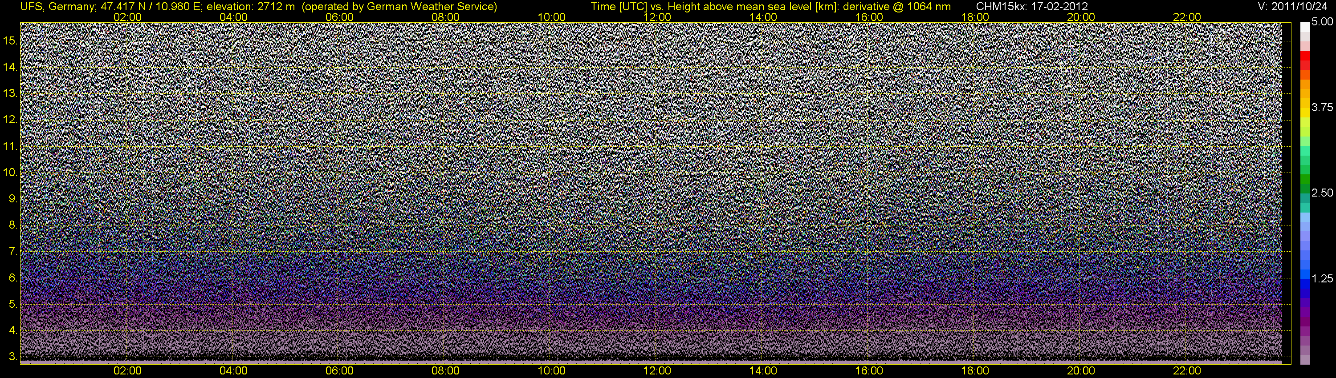Click the height axis label "5."
Screen dimensions: 1336x378
pyautogui.click(x=13, y=305)
